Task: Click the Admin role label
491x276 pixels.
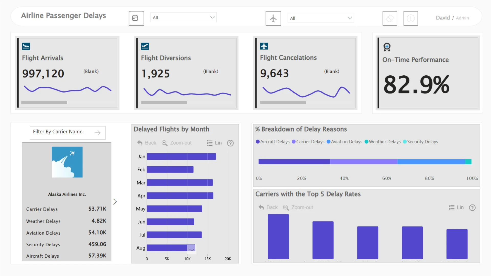Action: pyautogui.click(x=462, y=18)
